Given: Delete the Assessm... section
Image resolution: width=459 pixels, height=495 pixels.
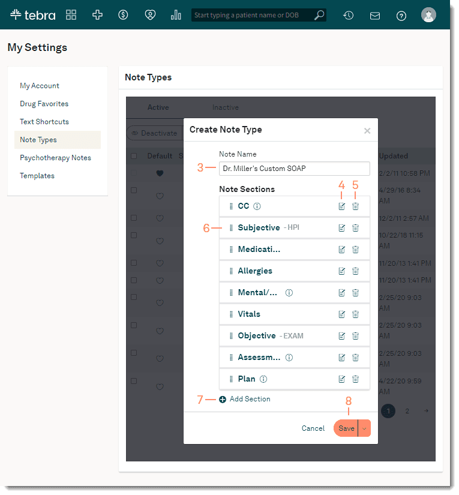Looking at the screenshot, I should (x=355, y=358).
